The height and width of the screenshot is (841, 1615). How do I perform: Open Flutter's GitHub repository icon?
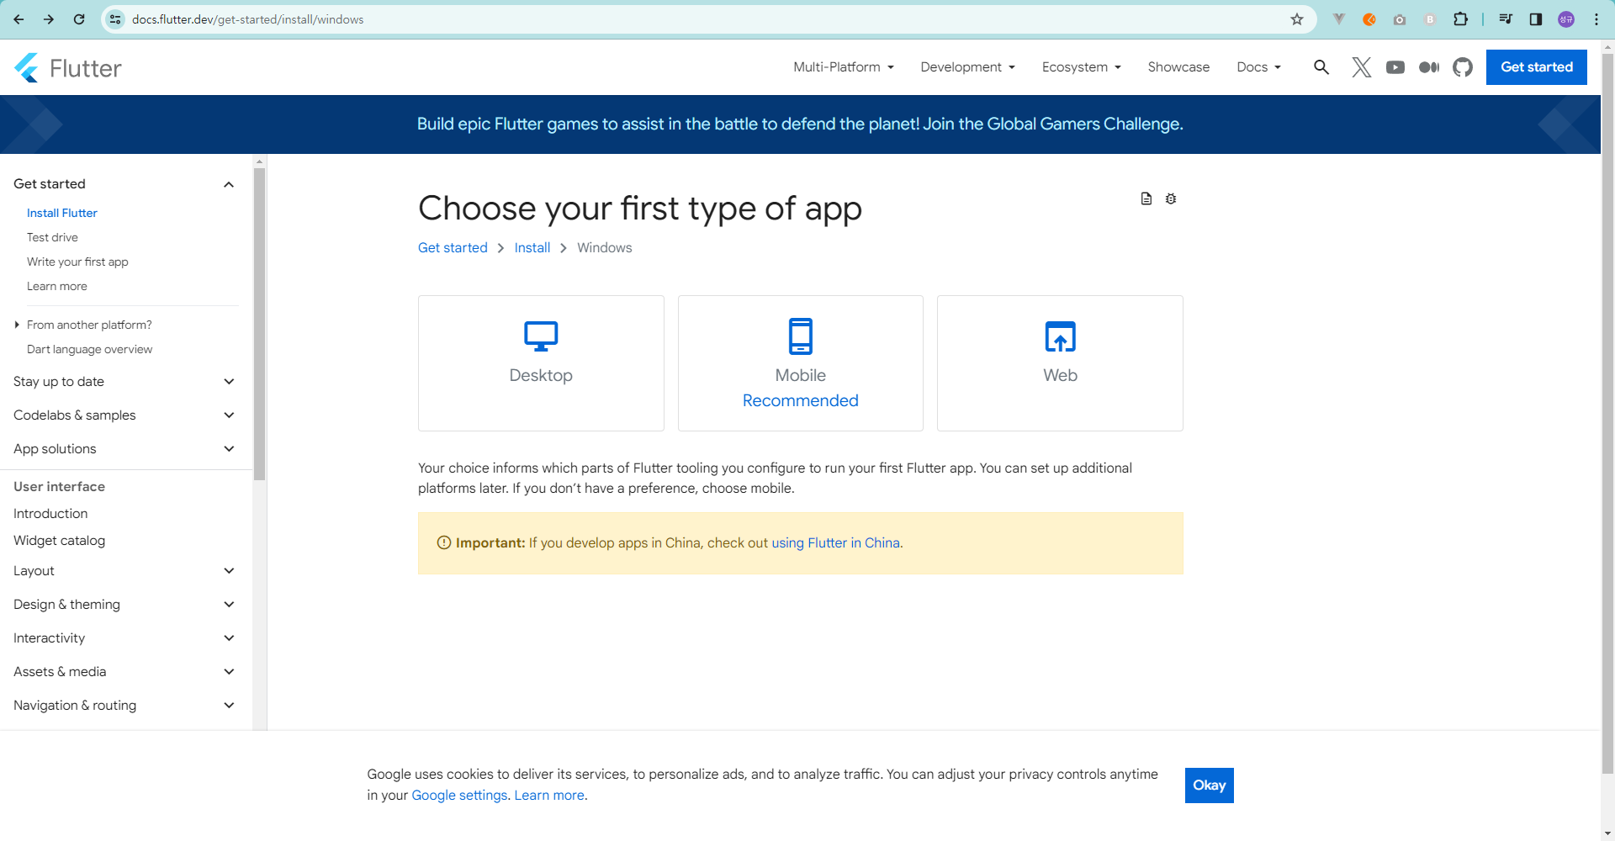click(x=1463, y=67)
